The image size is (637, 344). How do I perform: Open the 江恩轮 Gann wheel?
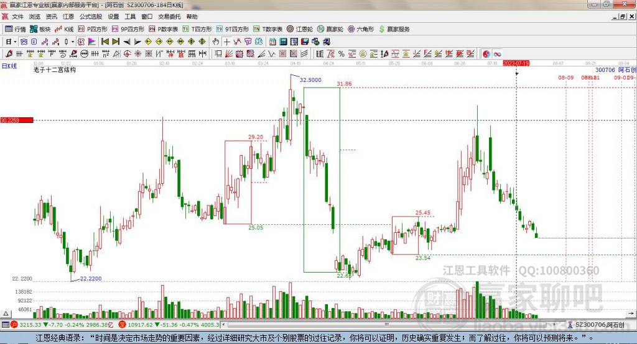click(x=300, y=29)
